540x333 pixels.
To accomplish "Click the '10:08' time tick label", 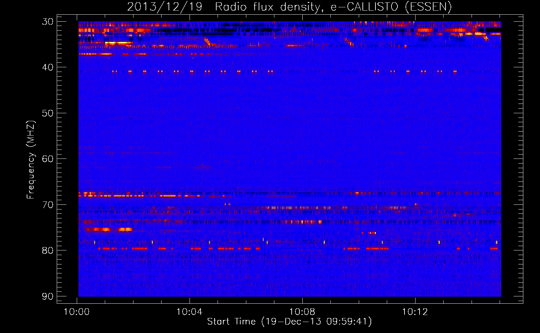I will [x=302, y=312].
